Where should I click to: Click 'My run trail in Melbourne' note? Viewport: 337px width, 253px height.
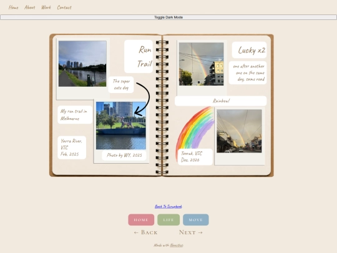tap(75, 115)
